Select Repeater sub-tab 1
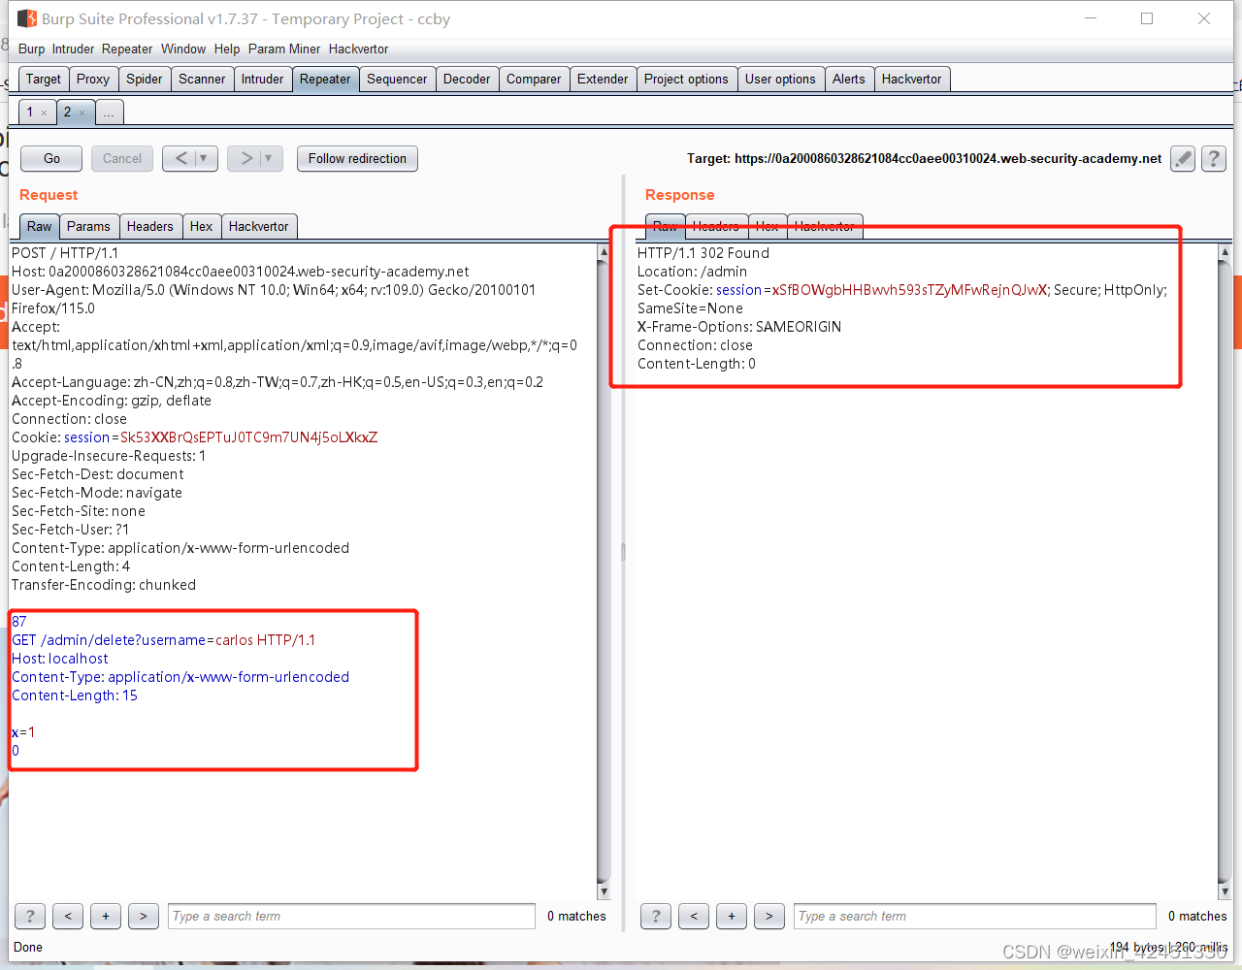The image size is (1242, 970). [x=30, y=112]
